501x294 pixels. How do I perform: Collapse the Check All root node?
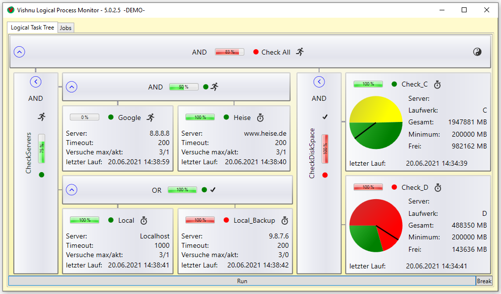coord(20,52)
